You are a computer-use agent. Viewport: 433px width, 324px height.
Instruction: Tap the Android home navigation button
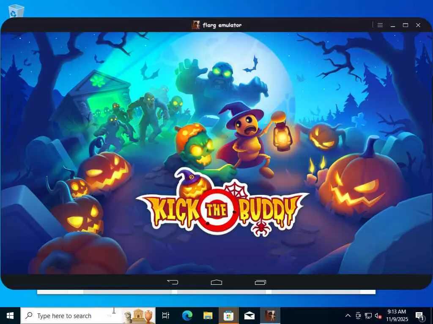[216, 282]
